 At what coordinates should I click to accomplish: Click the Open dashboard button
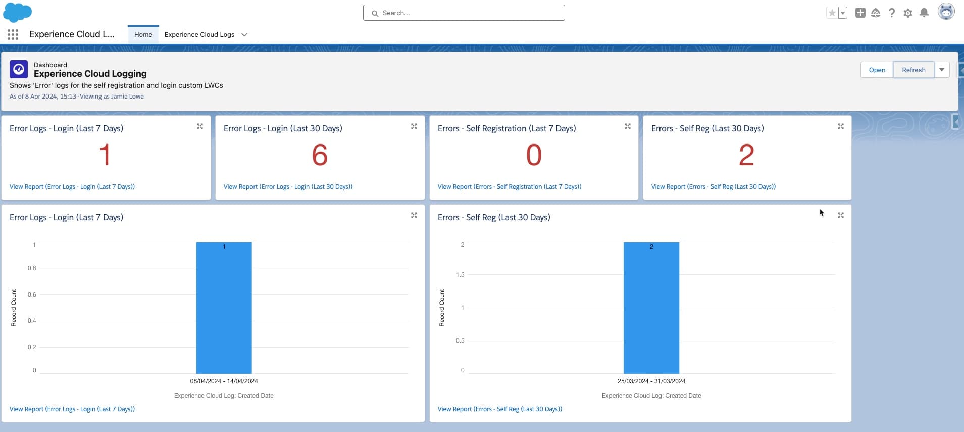(877, 70)
